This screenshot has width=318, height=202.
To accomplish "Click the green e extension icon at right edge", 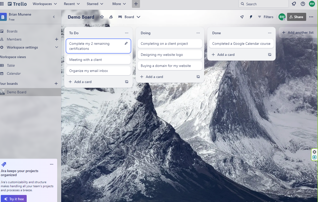I will 314,157.
